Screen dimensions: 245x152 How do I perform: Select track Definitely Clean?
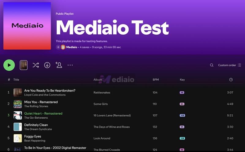36,125
